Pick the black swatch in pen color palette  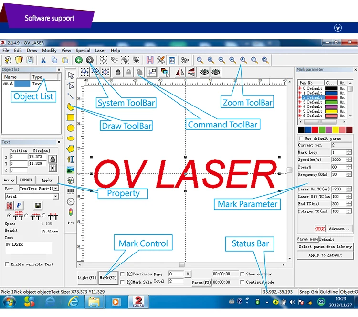pos(301,129)
